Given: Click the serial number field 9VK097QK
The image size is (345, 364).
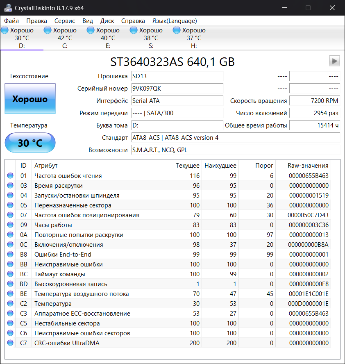Looking at the screenshot, I should [177, 89].
